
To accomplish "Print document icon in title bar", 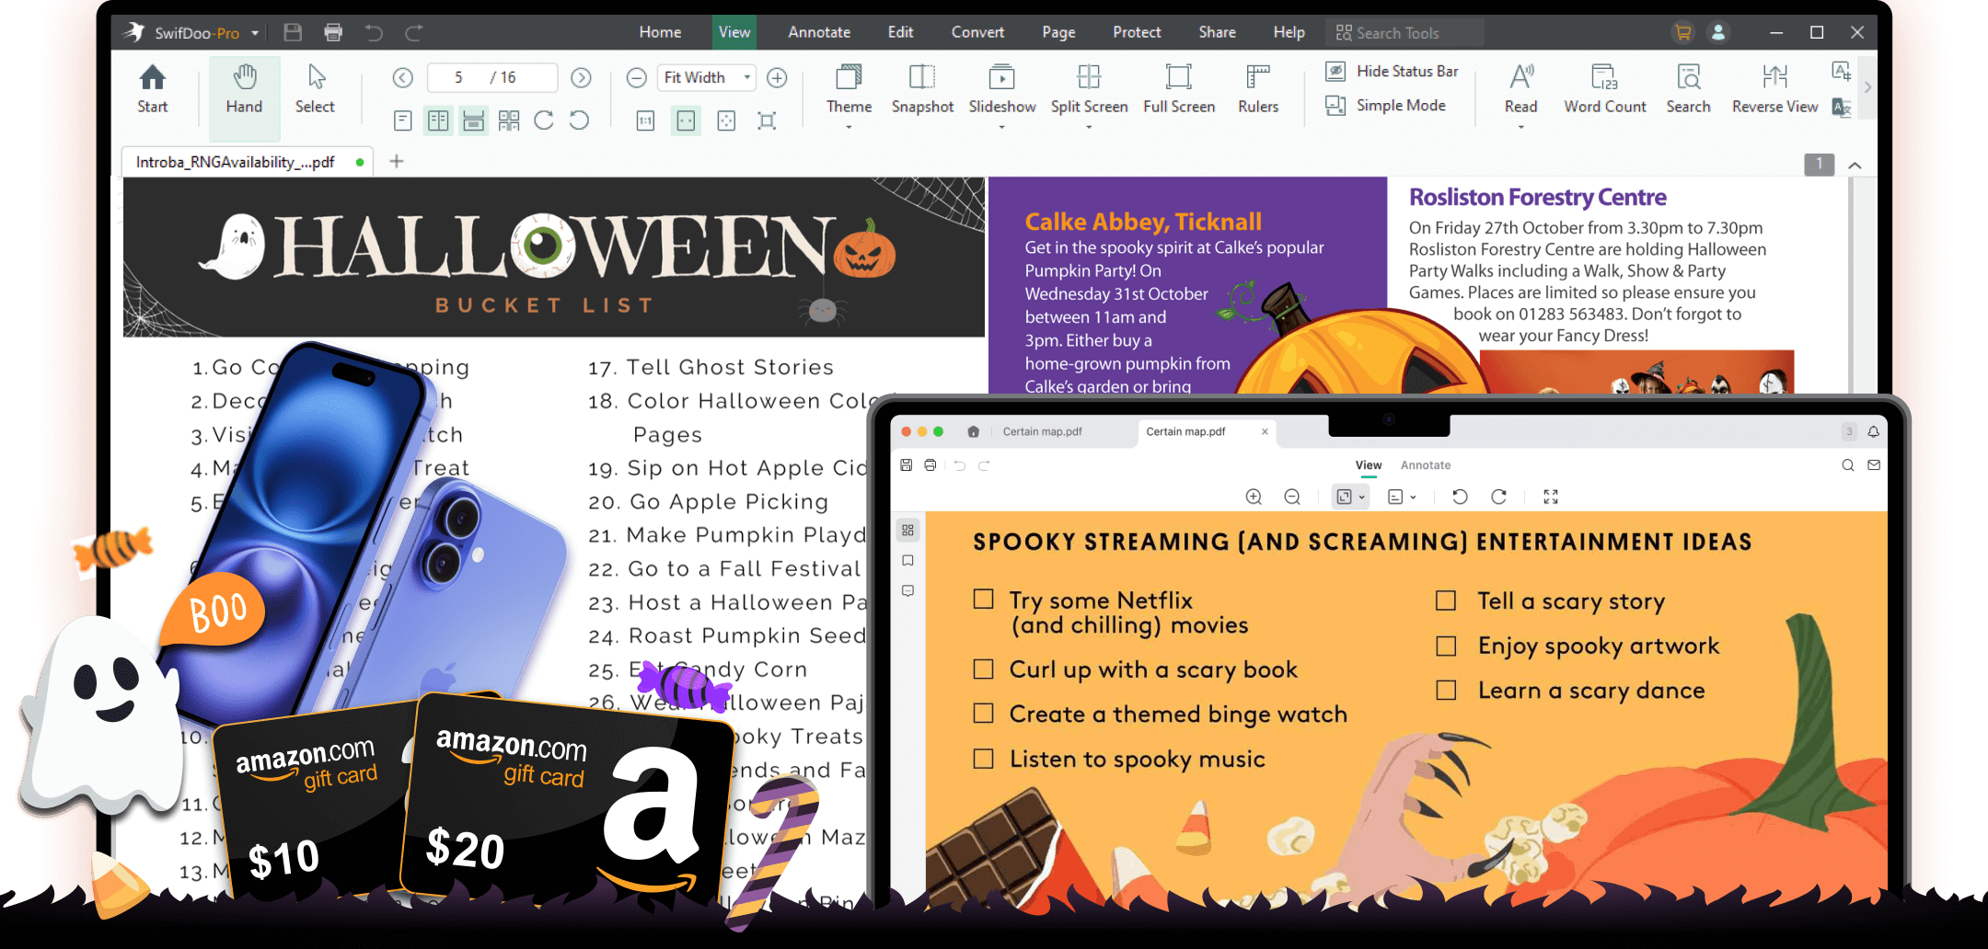I will (x=333, y=32).
